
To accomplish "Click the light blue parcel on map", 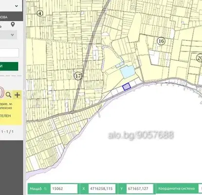I will pos(128,72).
